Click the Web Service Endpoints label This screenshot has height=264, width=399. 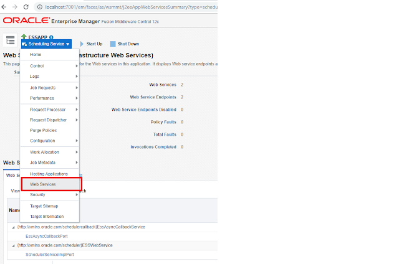tap(153, 97)
